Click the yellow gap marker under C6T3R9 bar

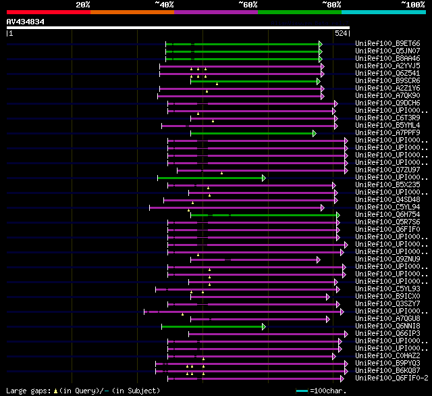[x=213, y=121]
